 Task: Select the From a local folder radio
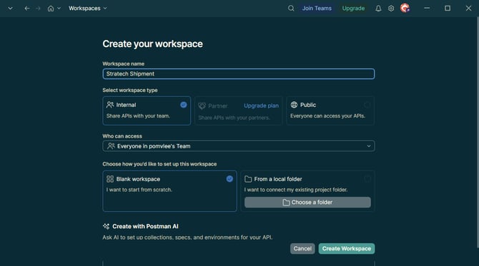pyautogui.click(x=367, y=179)
